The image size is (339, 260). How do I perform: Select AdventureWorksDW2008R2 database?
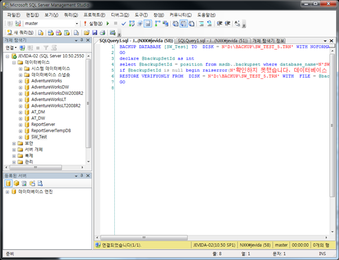tap(57, 93)
